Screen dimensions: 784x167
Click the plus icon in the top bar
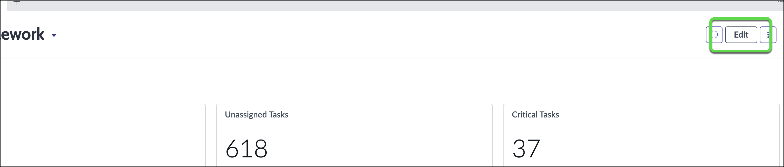17,2
